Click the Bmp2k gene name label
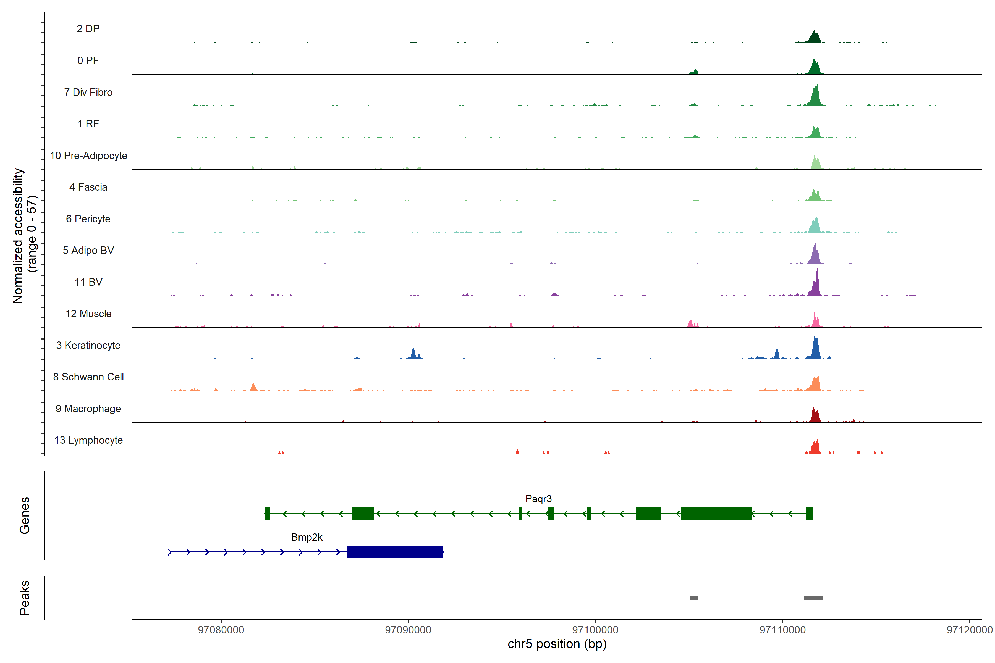 point(307,537)
